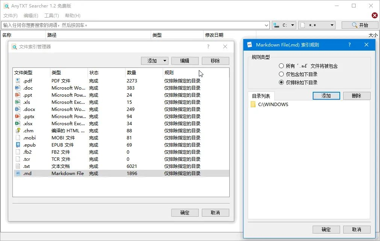Viewport: 380px width, 241px height.
Task: Click 确定 in the Markdown rule dialog
Action: pyautogui.click(x=326, y=229)
